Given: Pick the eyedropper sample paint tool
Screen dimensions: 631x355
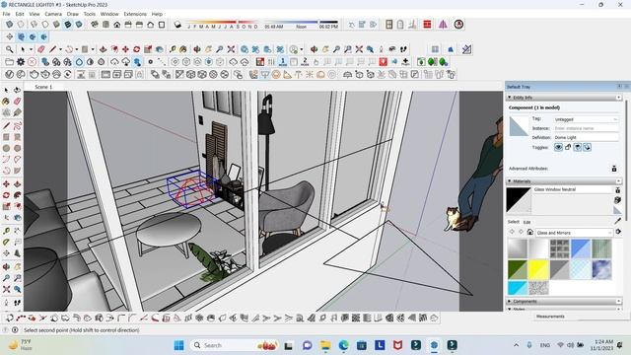Looking at the screenshot, I should tap(618, 221).
